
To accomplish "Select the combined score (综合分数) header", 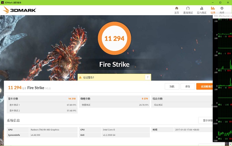I will point(158,99).
